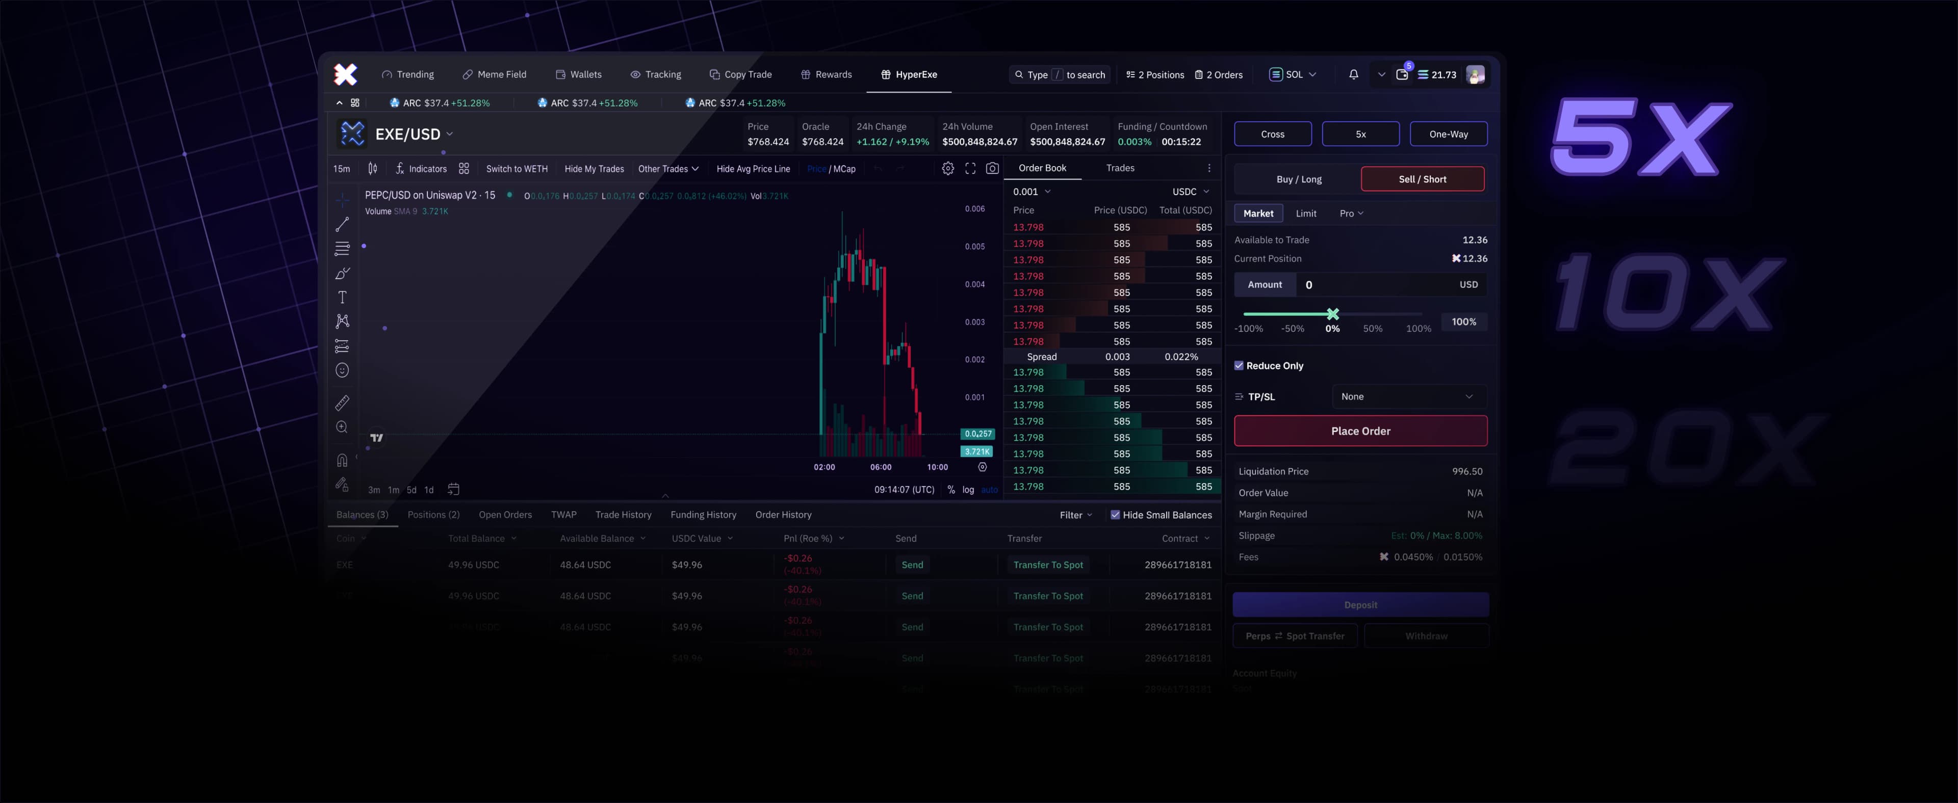The width and height of the screenshot is (1958, 803).
Task: Take chart snapshot with camera icon
Action: 992,169
